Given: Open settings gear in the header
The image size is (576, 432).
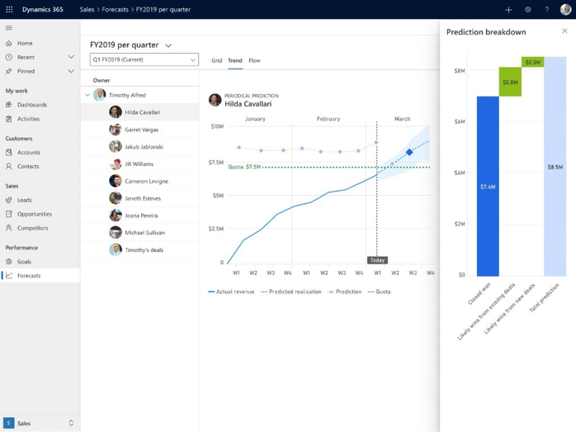Looking at the screenshot, I should [528, 10].
